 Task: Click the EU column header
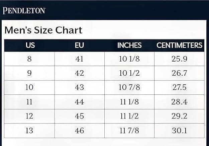[x=79, y=46]
